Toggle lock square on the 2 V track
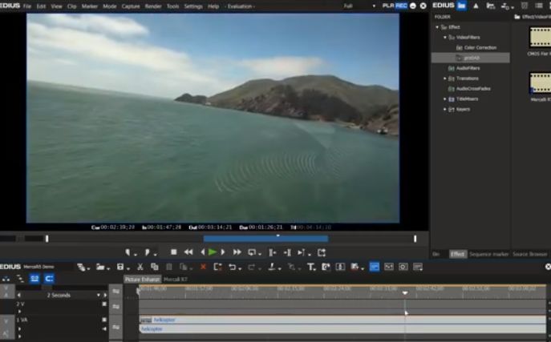The width and height of the screenshot is (551, 342). point(104,304)
